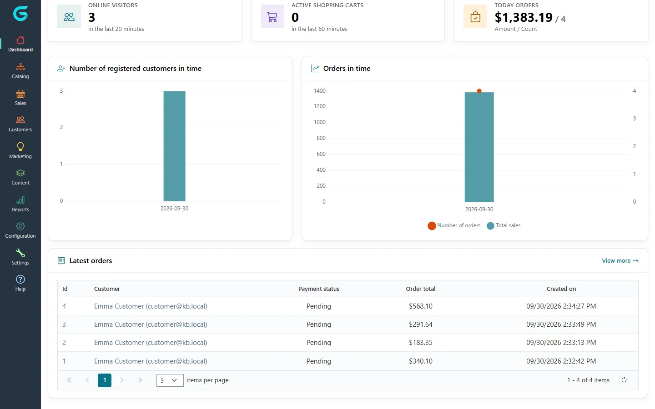
Task: Open customer link for order 1
Action: tap(151, 361)
